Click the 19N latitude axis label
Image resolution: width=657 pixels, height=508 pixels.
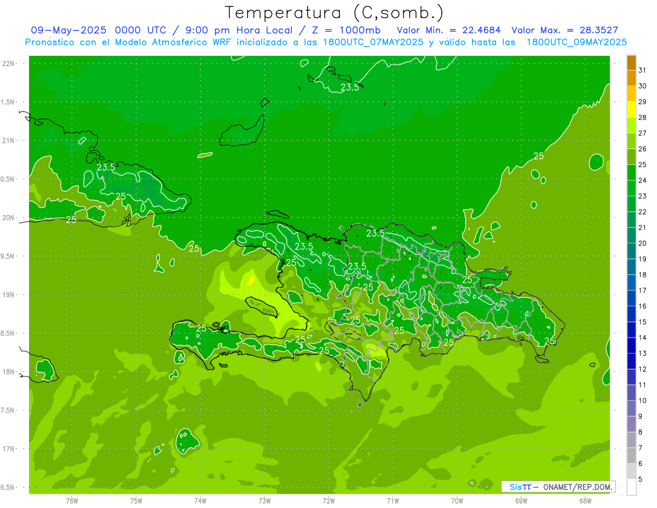[x=9, y=294]
